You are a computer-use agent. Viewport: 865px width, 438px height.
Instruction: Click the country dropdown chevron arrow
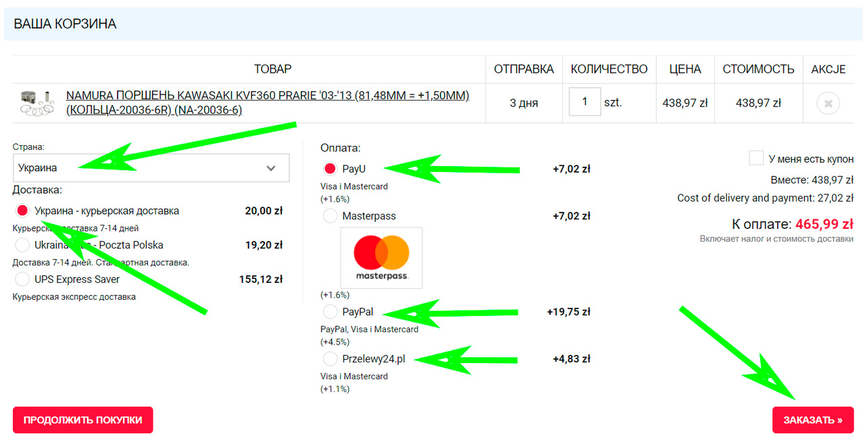click(x=271, y=168)
